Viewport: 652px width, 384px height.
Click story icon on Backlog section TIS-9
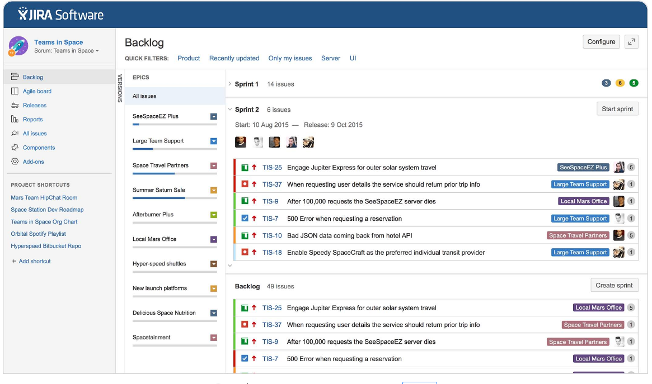point(245,342)
